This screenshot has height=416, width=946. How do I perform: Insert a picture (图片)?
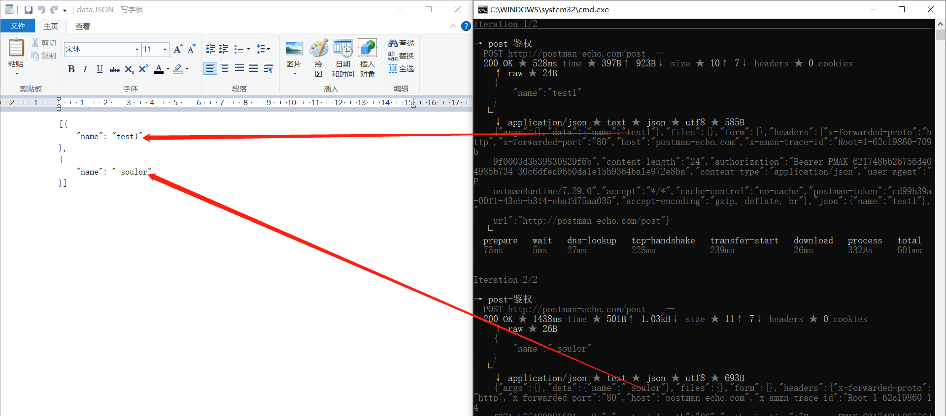tap(294, 58)
